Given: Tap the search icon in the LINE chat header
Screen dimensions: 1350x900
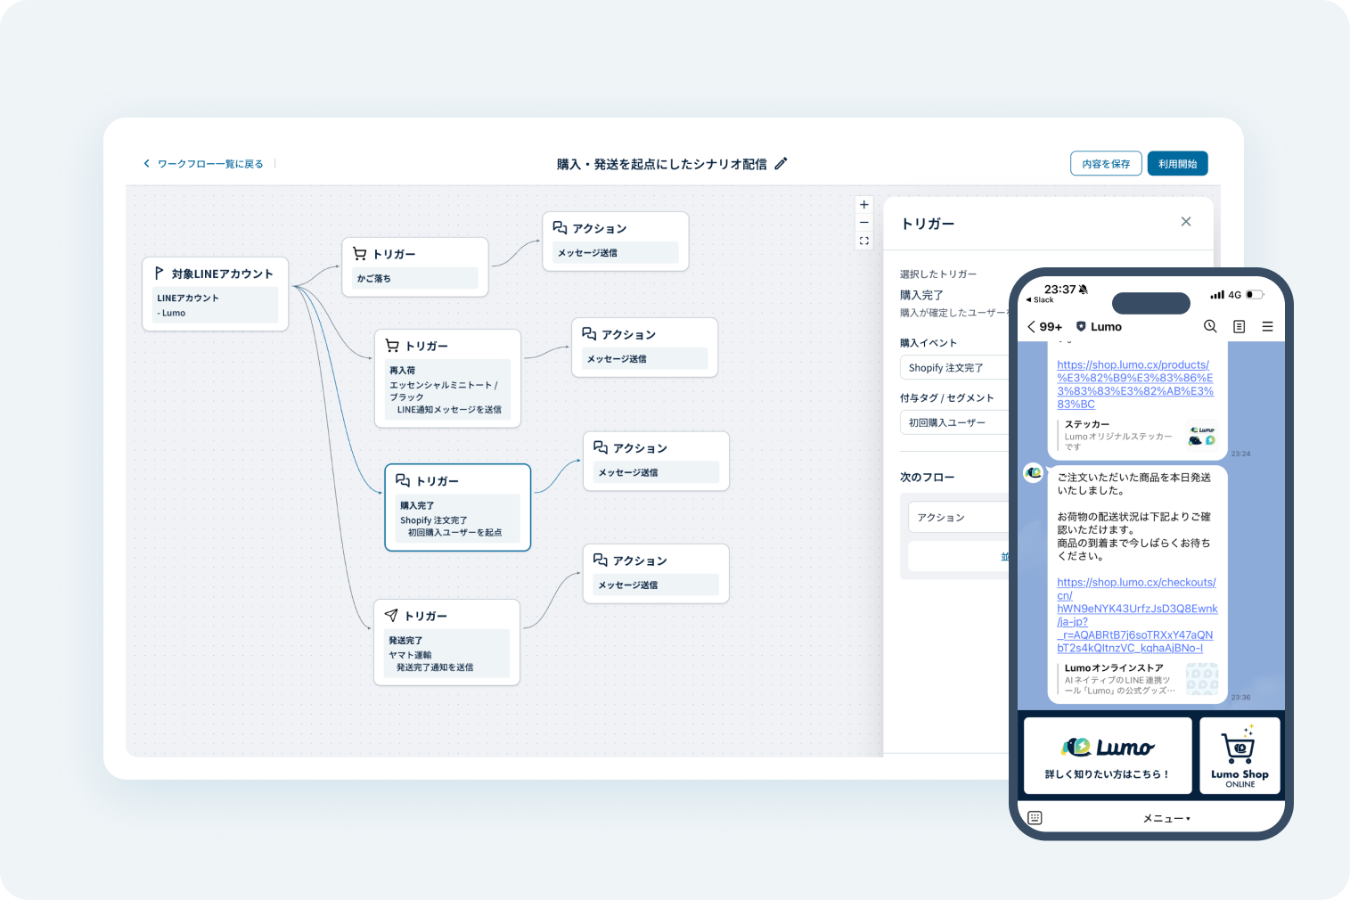Looking at the screenshot, I should [1210, 327].
